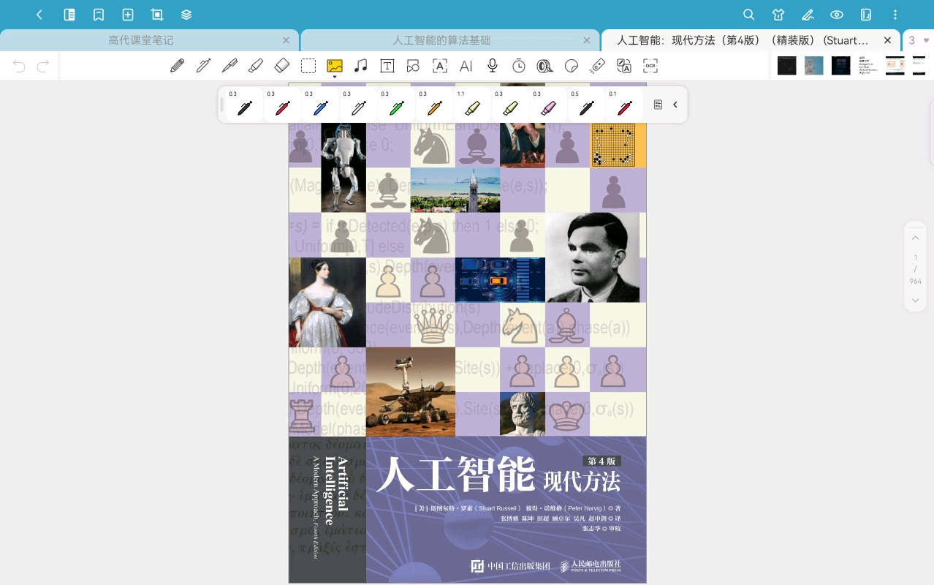Pick the black 0.3 pen preset
This screenshot has width=934, height=585.
tap(244, 105)
